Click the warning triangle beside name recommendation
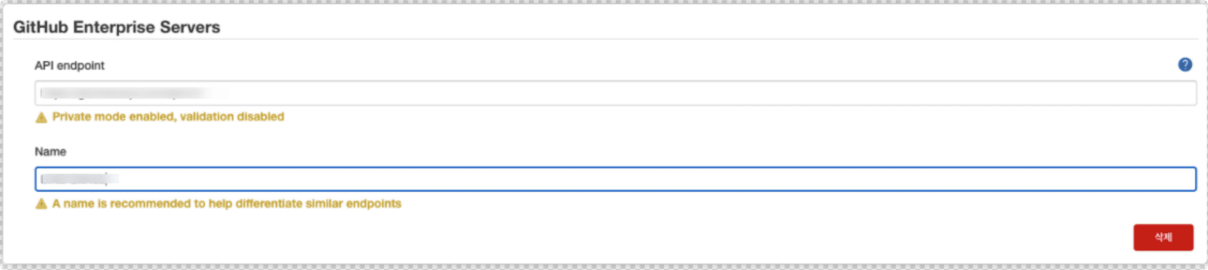 [x=41, y=204]
